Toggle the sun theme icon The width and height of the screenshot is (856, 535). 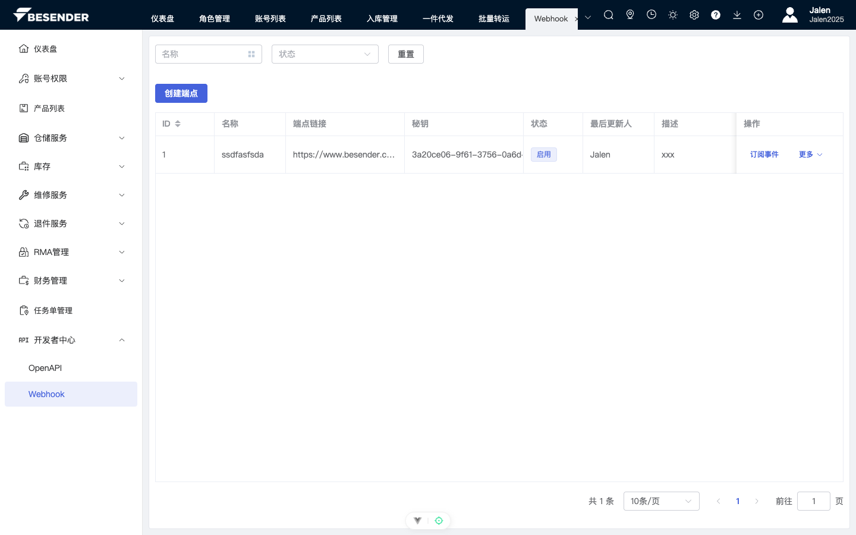pyautogui.click(x=673, y=15)
